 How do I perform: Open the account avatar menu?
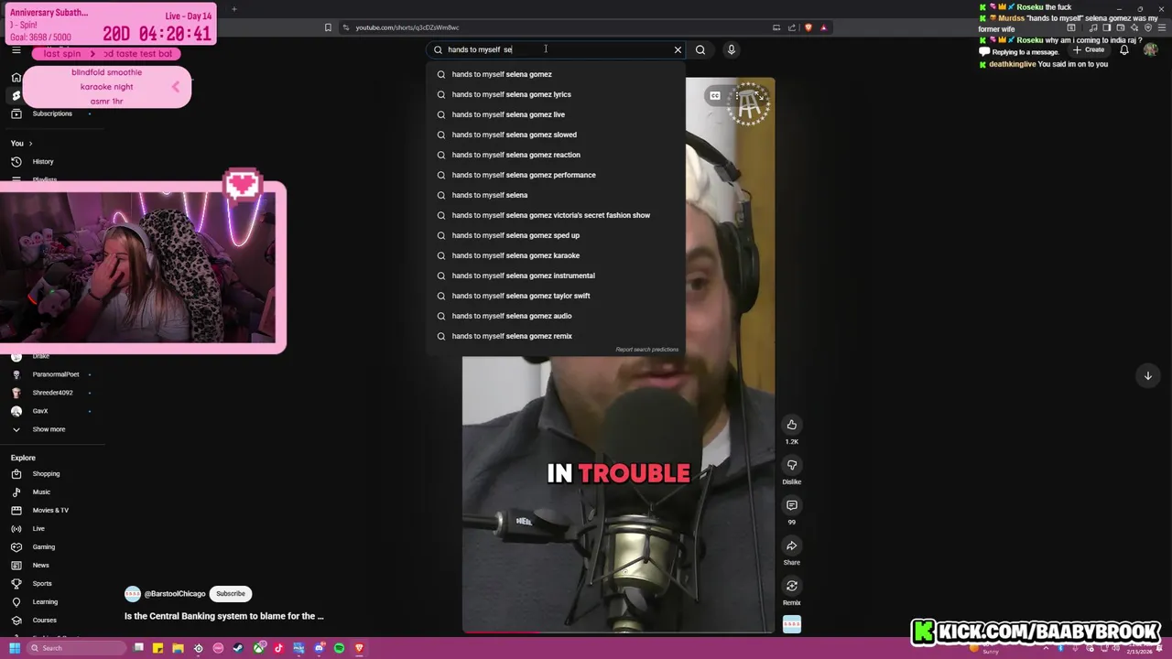(x=1151, y=50)
